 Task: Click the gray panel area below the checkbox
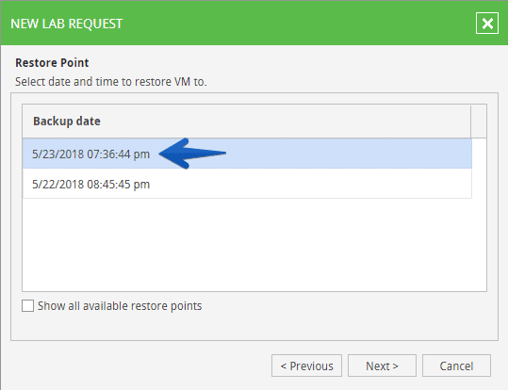pyautogui.click(x=254, y=327)
